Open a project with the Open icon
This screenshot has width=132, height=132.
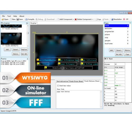[5, 19]
